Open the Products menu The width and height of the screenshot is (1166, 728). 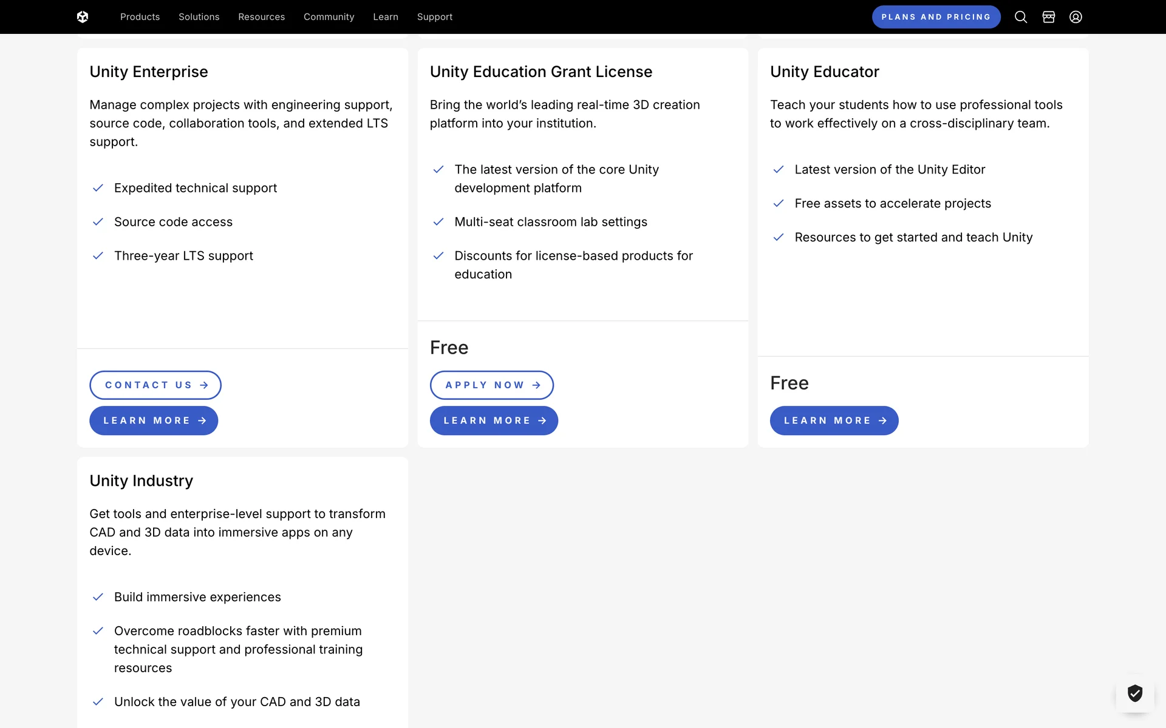[x=140, y=17]
